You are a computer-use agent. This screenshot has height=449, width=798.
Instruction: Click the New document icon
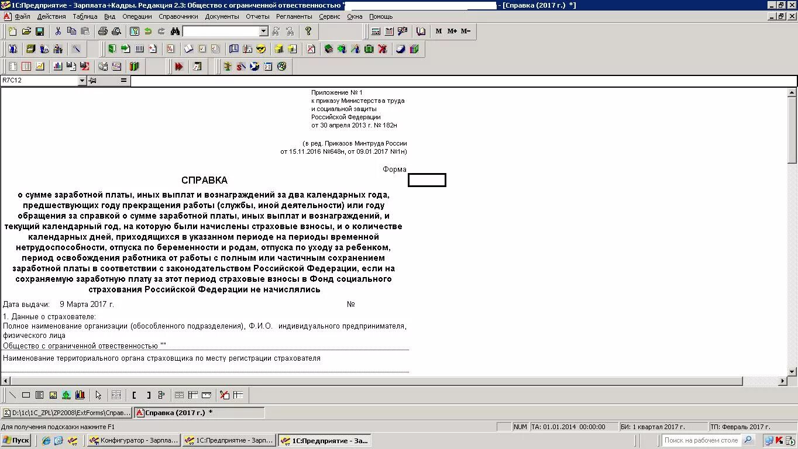[x=12, y=31]
